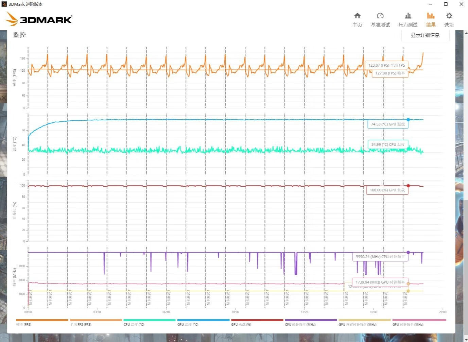Viewport: 468px width, 342px height.
Task: Click the 00:00 time axis label
Action: pos(28,312)
